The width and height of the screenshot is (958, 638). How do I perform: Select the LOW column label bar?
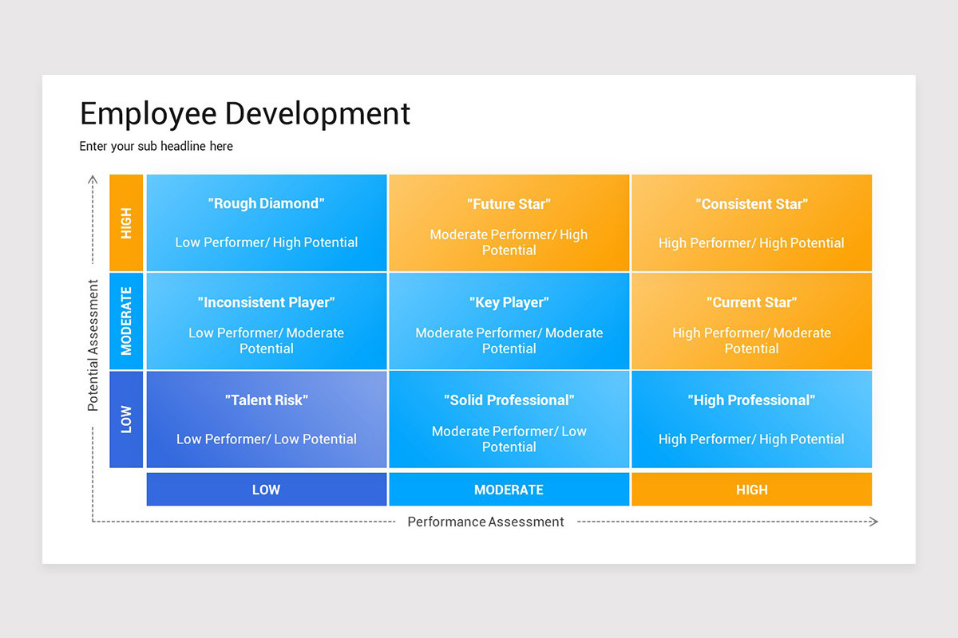point(267,490)
